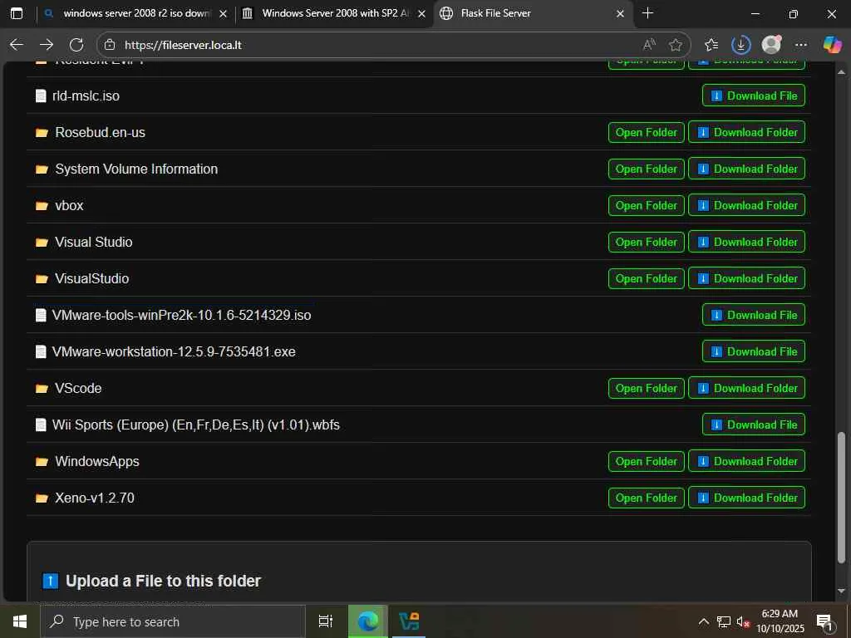Open the Read Aloud icon in address bar
The height and width of the screenshot is (638, 851).
649,45
